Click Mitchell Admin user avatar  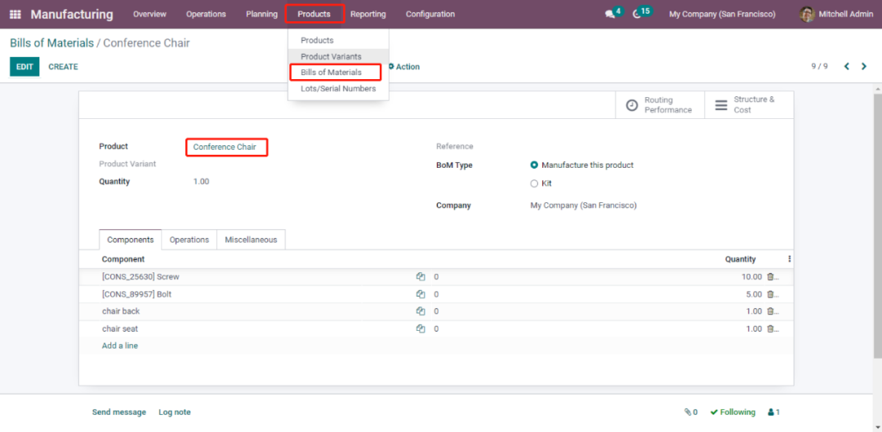pos(807,14)
